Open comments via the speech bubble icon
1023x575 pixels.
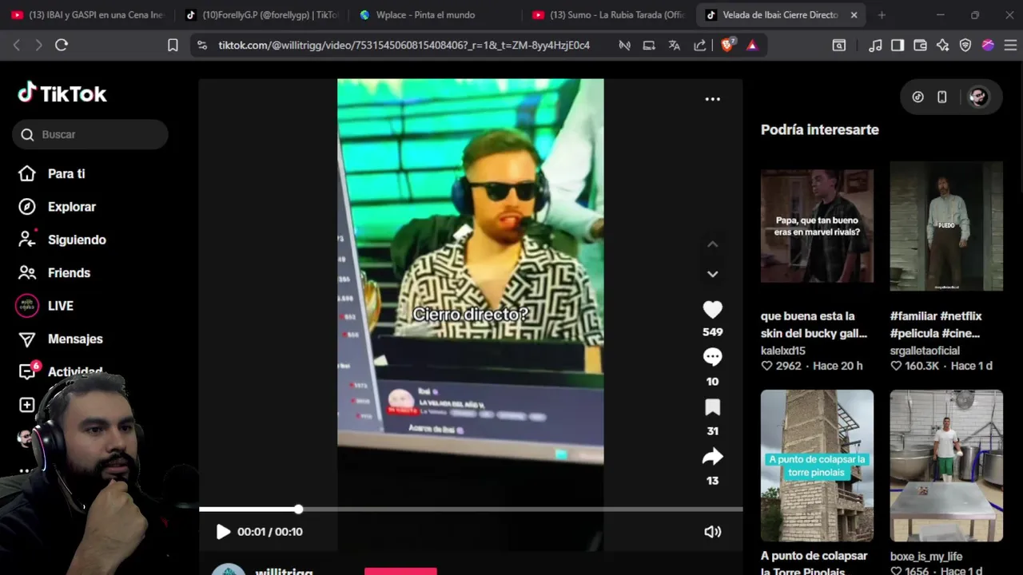pos(712,357)
